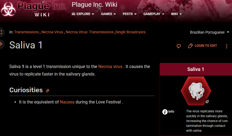The height and width of the screenshot is (136, 232).
Task: Click the Login to Edit button
Action: click(x=203, y=46)
